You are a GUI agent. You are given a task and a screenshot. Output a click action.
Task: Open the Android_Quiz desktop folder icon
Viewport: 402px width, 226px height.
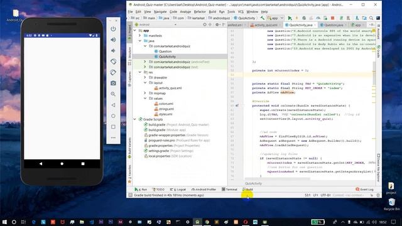[x=15, y=15]
